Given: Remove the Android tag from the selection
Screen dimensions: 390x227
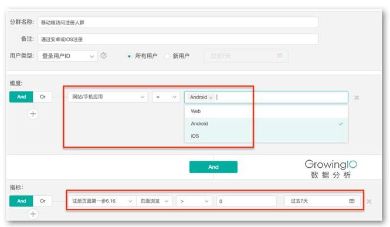Looking at the screenshot, I should coord(211,97).
